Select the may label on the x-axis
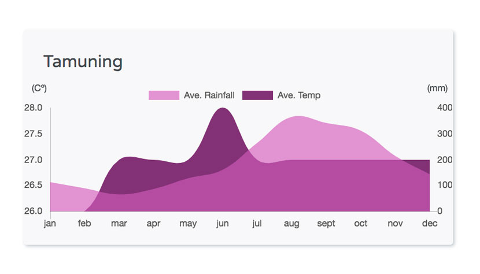480x274 pixels. point(188,224)
